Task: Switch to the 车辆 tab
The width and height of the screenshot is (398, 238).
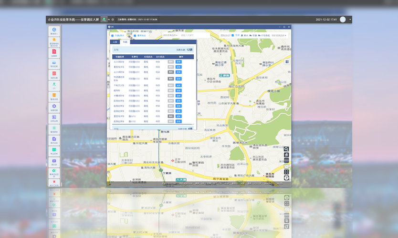Action: point(125,42)
